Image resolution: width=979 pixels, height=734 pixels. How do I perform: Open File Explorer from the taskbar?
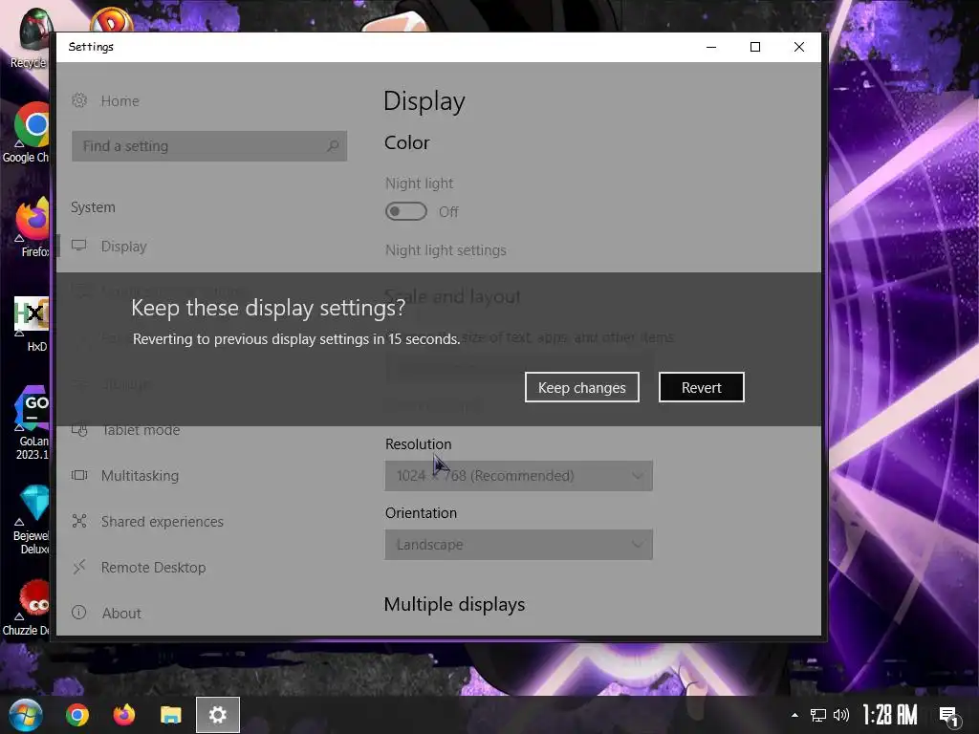click(170, 715)
